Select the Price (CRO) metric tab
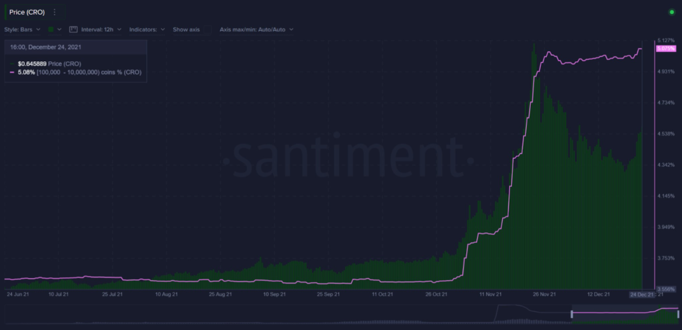 (x=27, y=12)
